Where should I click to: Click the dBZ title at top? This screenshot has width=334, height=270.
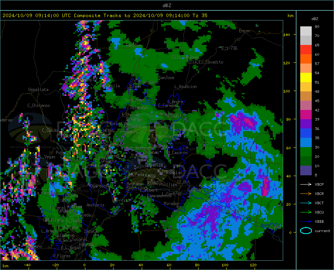coord(167,6)
